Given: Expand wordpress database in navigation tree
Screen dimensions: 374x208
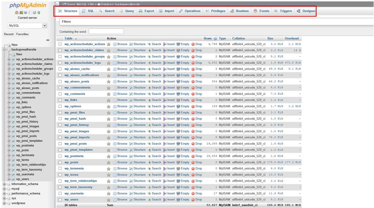Looking at the screenshot, I should [x=4, y=203].
